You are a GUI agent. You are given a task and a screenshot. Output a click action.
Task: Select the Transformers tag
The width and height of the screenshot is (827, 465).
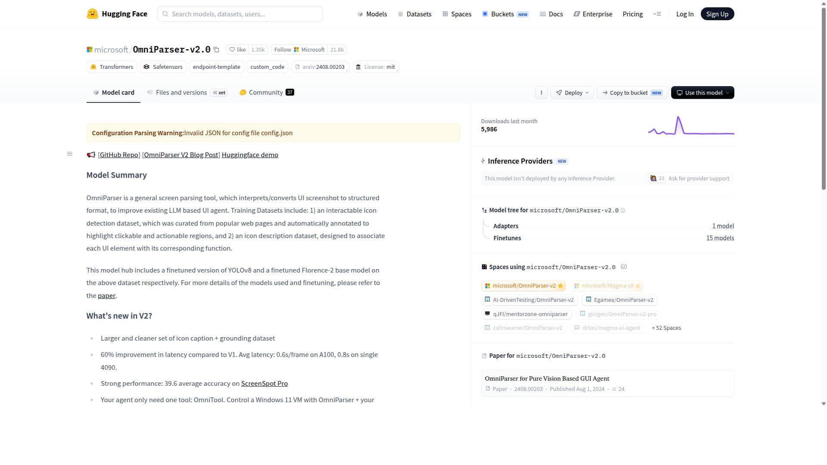coord(112,67)
